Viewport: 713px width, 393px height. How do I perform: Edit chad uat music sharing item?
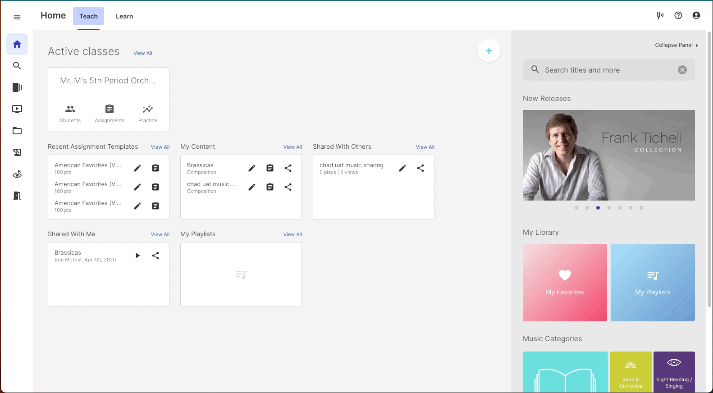click(402, 168)
